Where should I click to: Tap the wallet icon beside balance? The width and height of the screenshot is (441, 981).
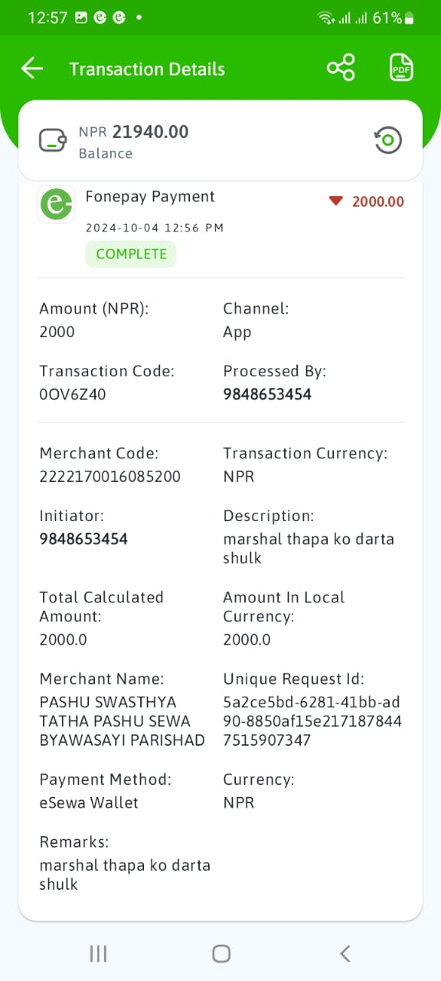(x=53, y=140)
